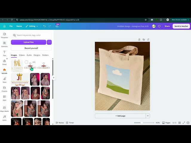Image resolution: width=191 pixels, height=143 pixels.
Task: Open the Editing mode dropdown
Action: click(x=32, y=26)
